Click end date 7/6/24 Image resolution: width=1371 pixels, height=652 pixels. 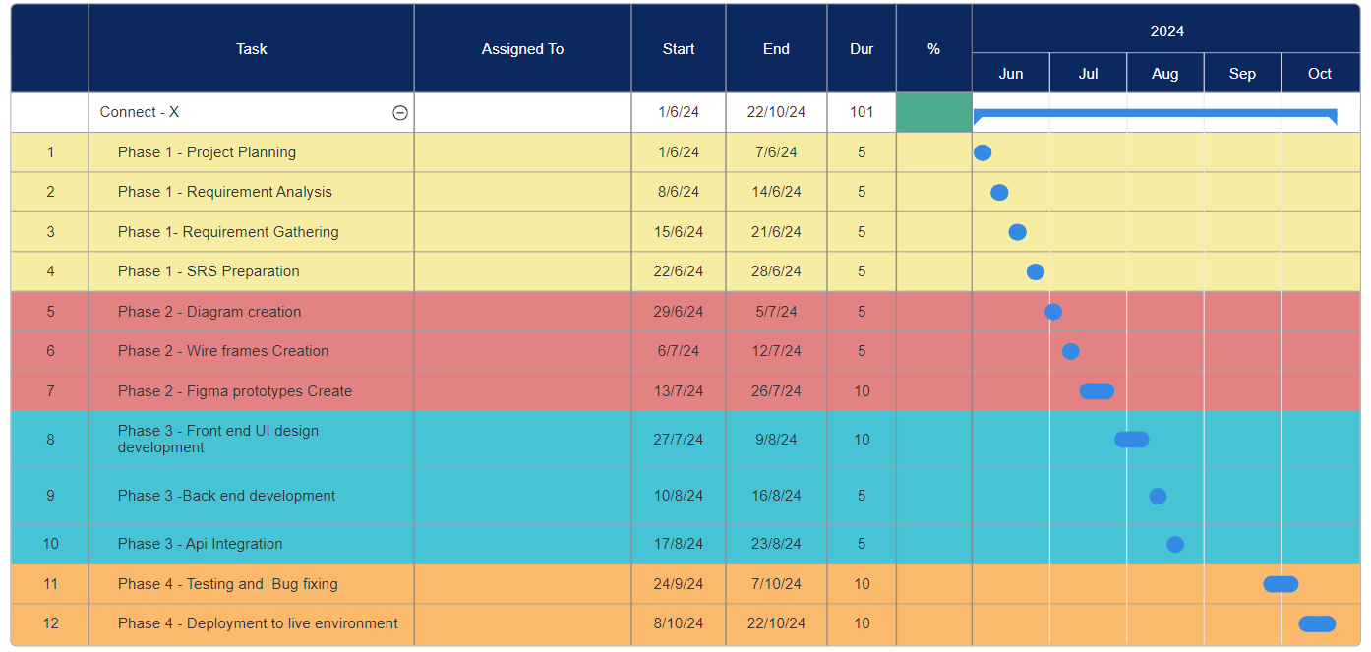coord(776,152)
